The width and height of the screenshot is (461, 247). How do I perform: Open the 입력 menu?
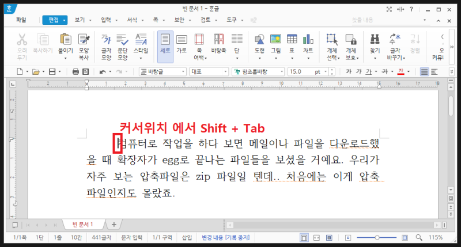point(106,20)
